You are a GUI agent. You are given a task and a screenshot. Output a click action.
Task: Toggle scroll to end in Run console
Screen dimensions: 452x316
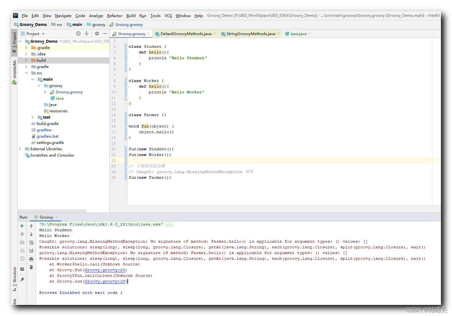click(31, 251)
